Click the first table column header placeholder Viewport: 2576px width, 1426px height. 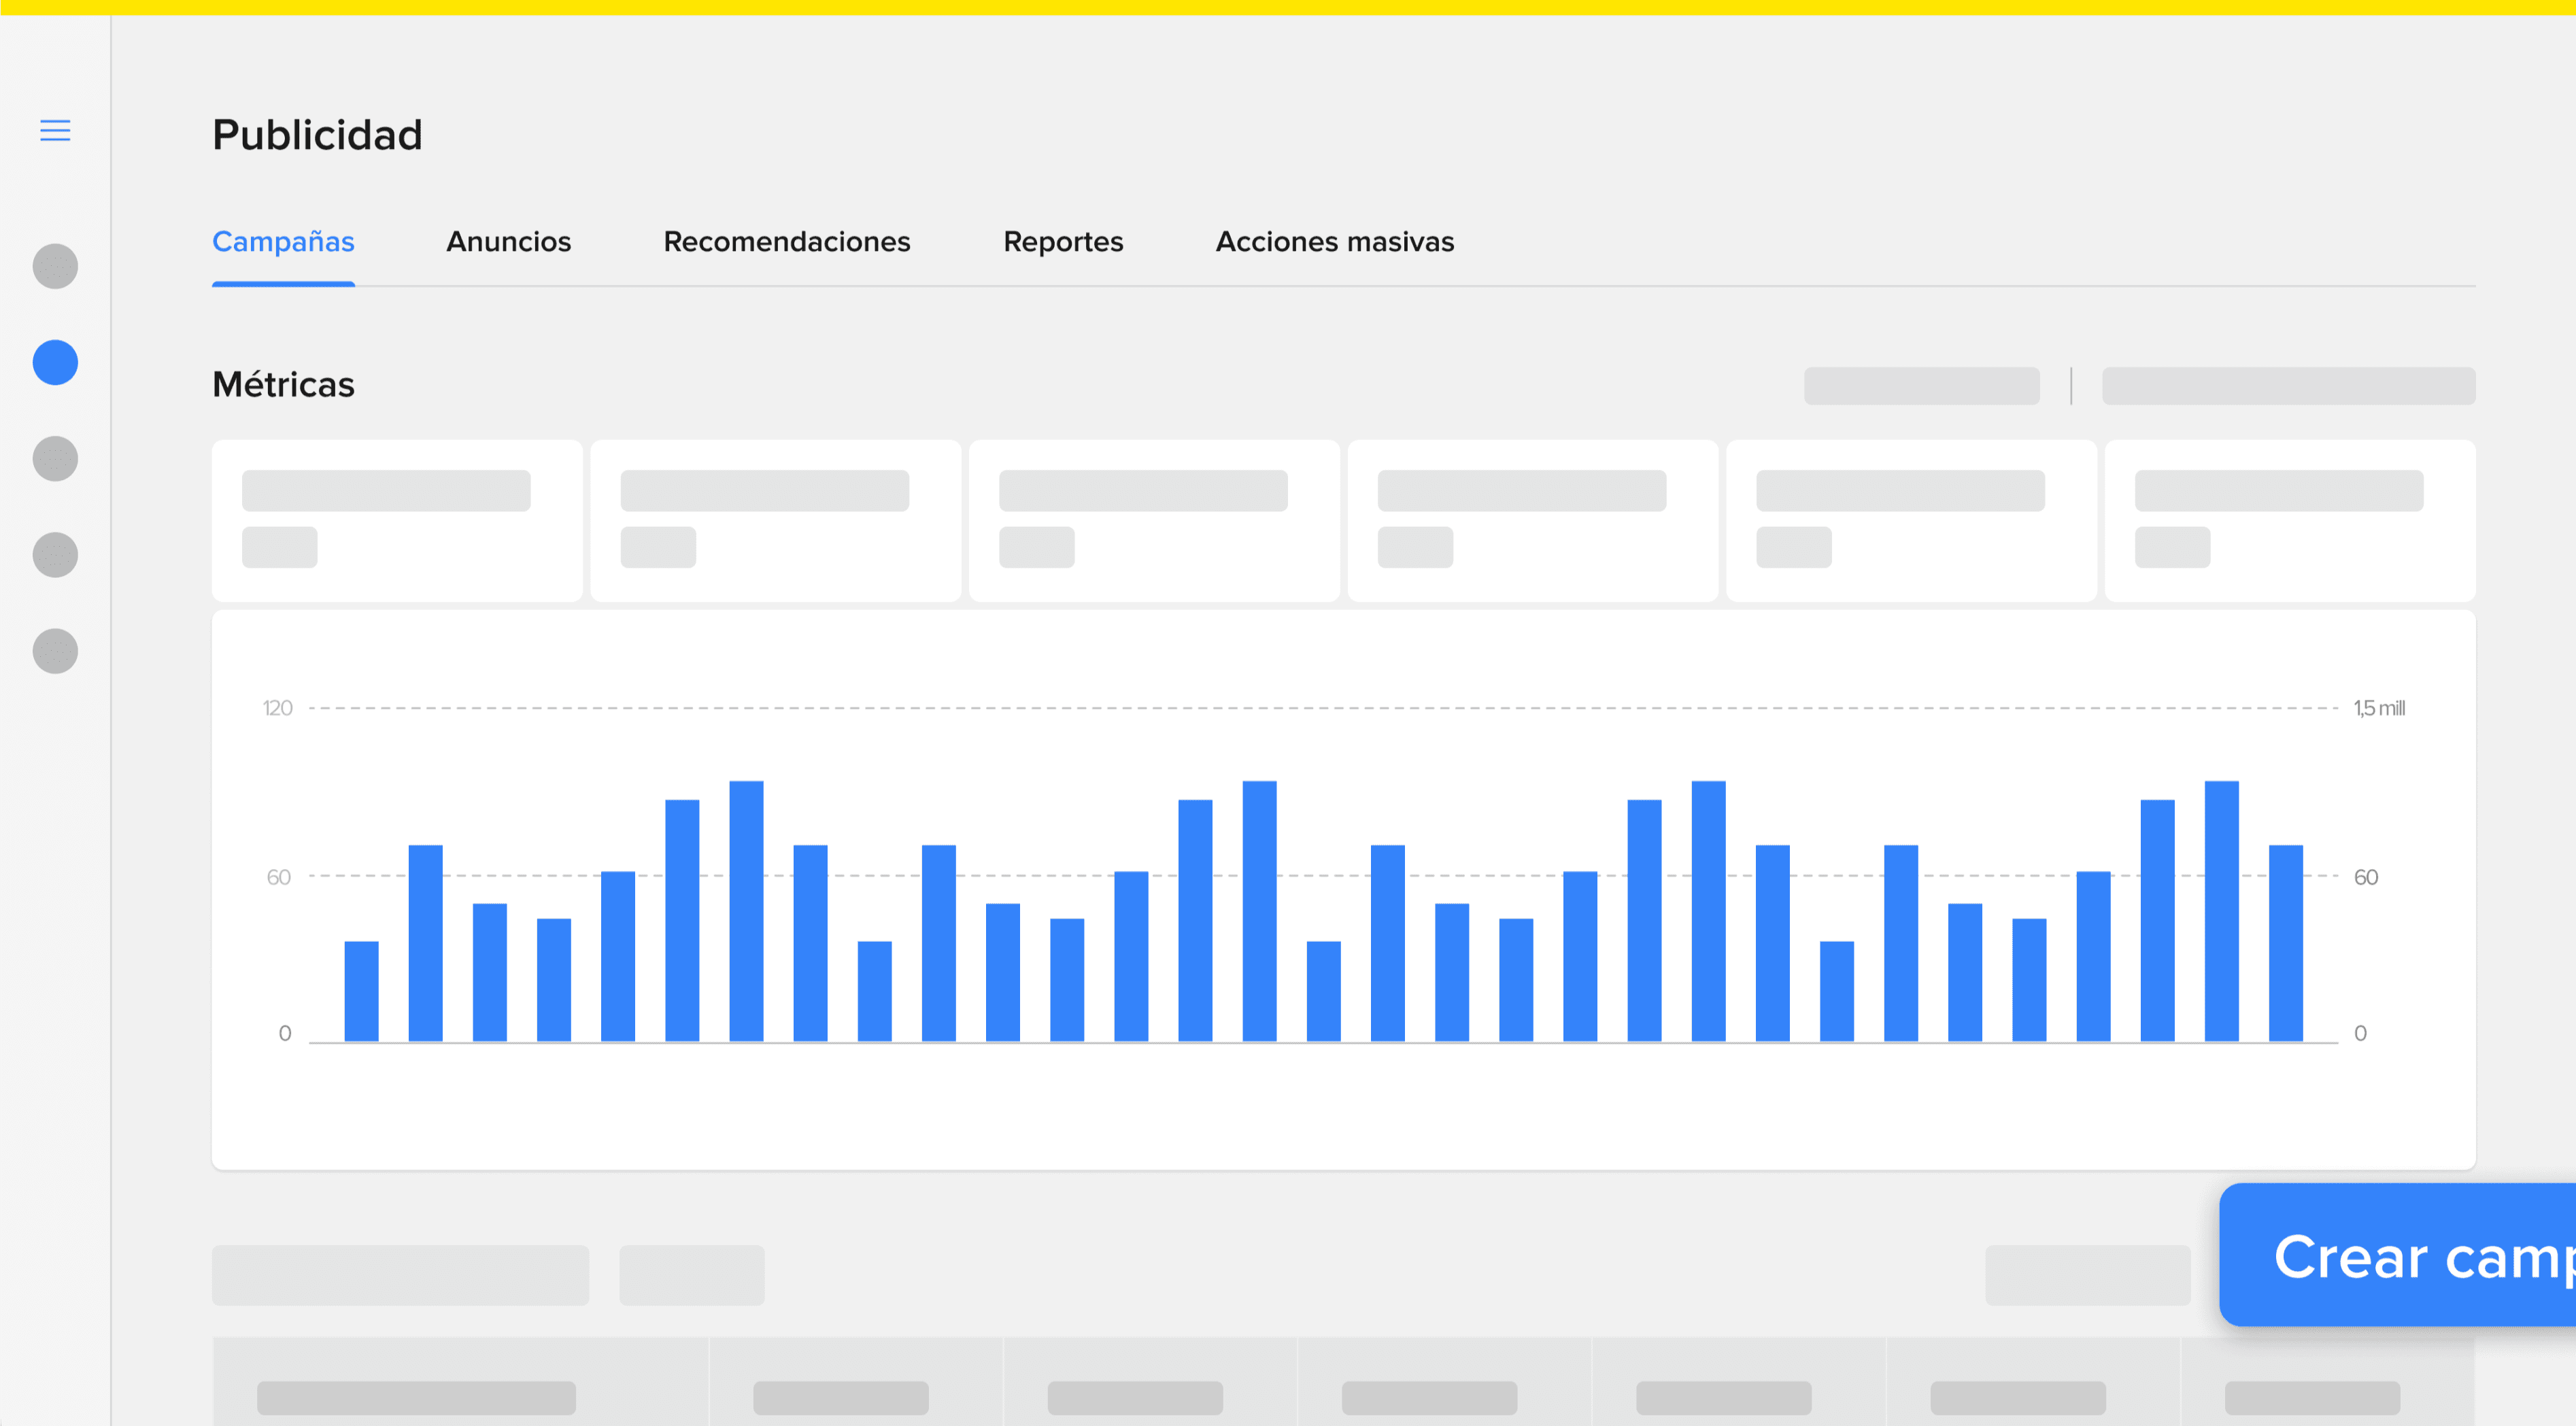click(416, 1397)
